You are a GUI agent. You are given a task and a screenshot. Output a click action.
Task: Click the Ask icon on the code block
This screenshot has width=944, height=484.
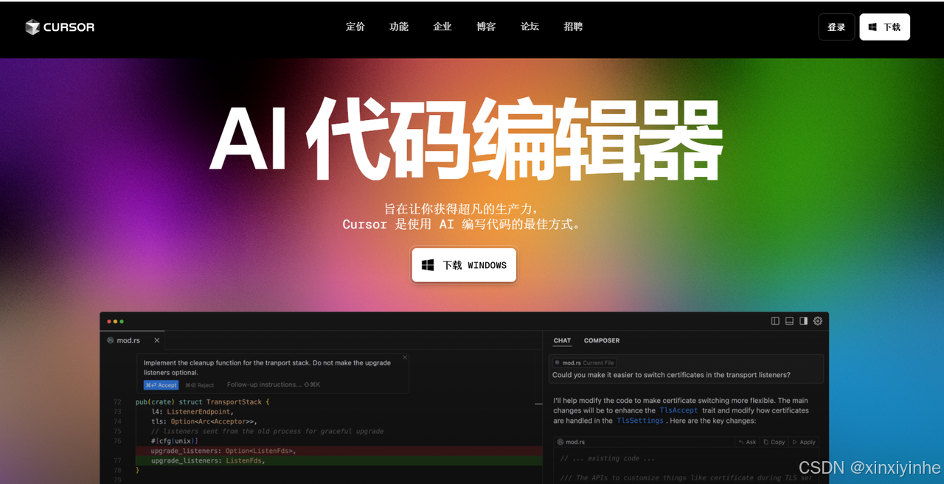[x=747, y=442]
